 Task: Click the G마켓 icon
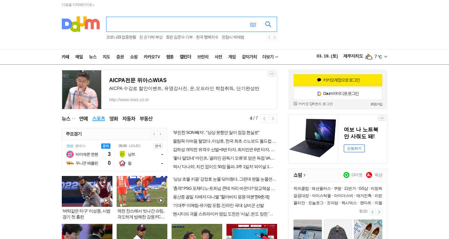tap(346, 175)
